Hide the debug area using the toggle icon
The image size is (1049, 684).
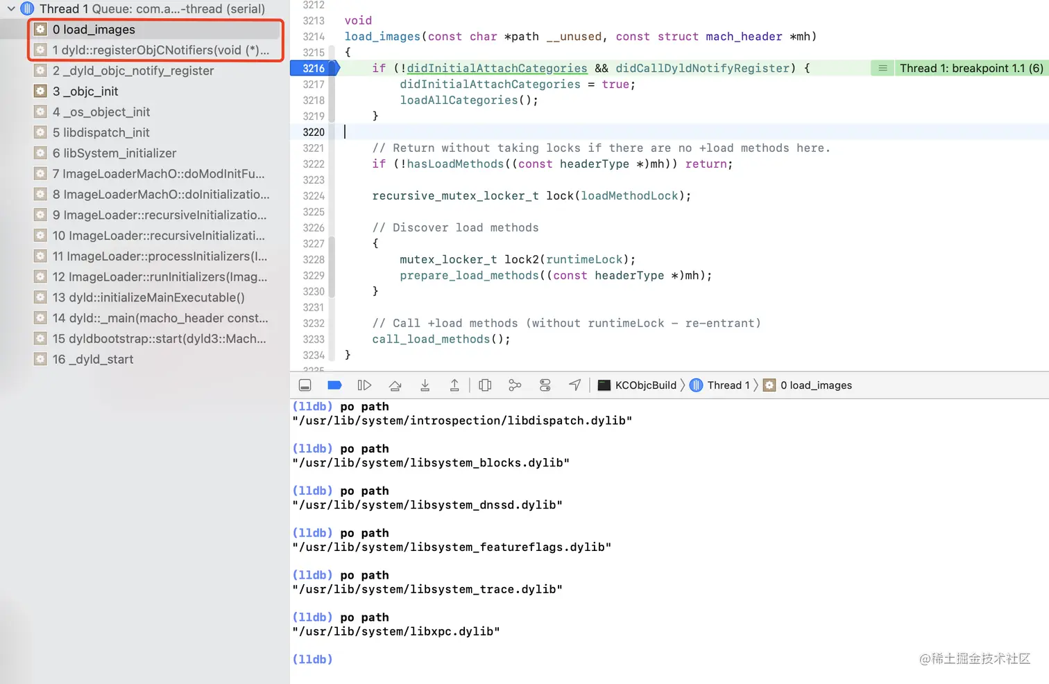point(305,385)
